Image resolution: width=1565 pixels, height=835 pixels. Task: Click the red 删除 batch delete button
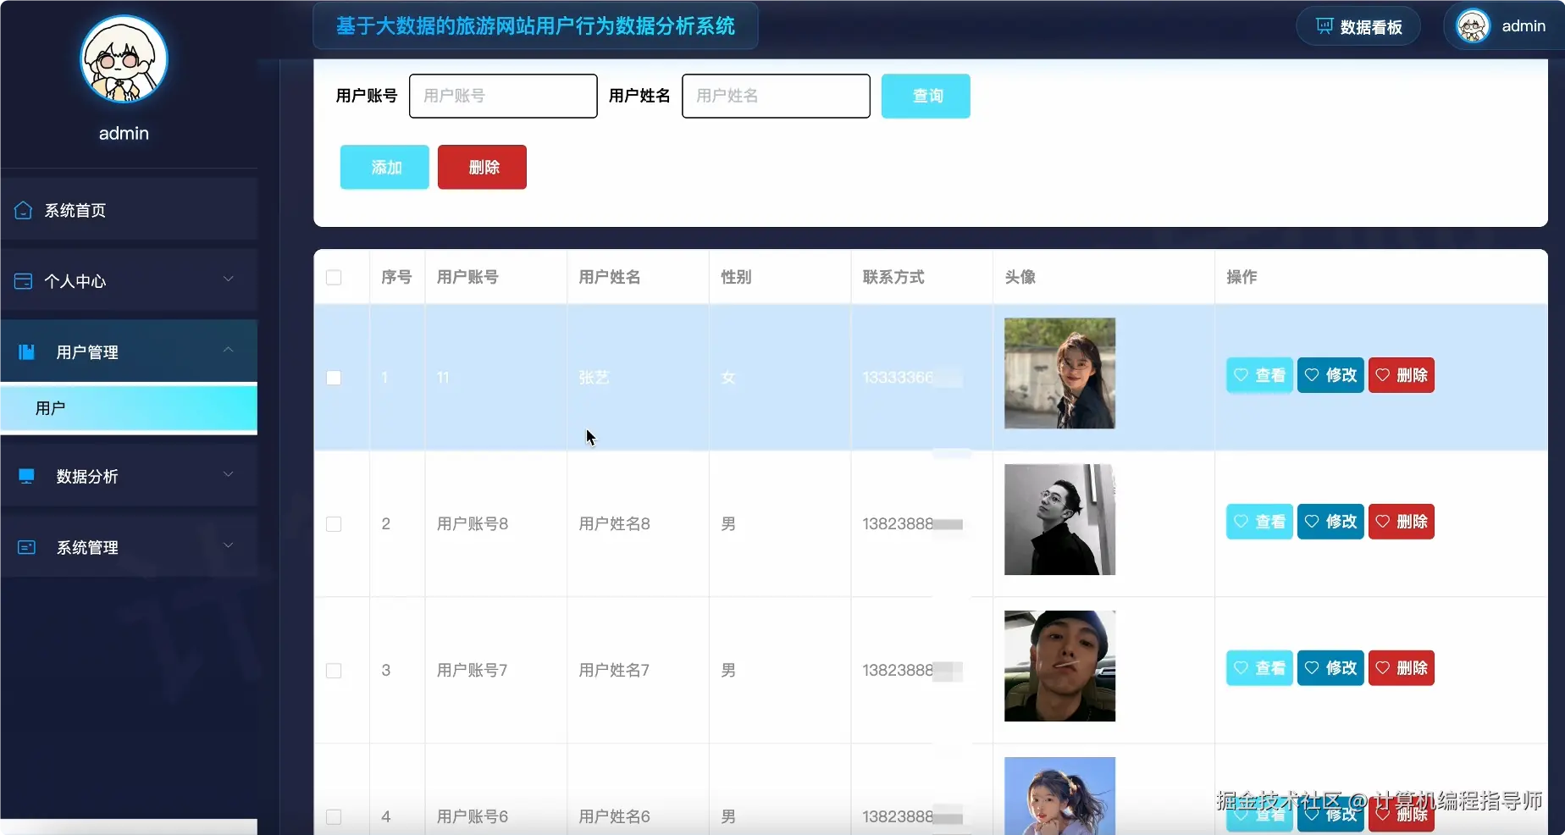(482, 167)
